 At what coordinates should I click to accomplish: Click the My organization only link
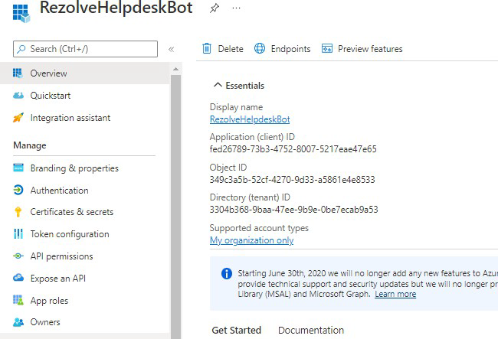251,240
